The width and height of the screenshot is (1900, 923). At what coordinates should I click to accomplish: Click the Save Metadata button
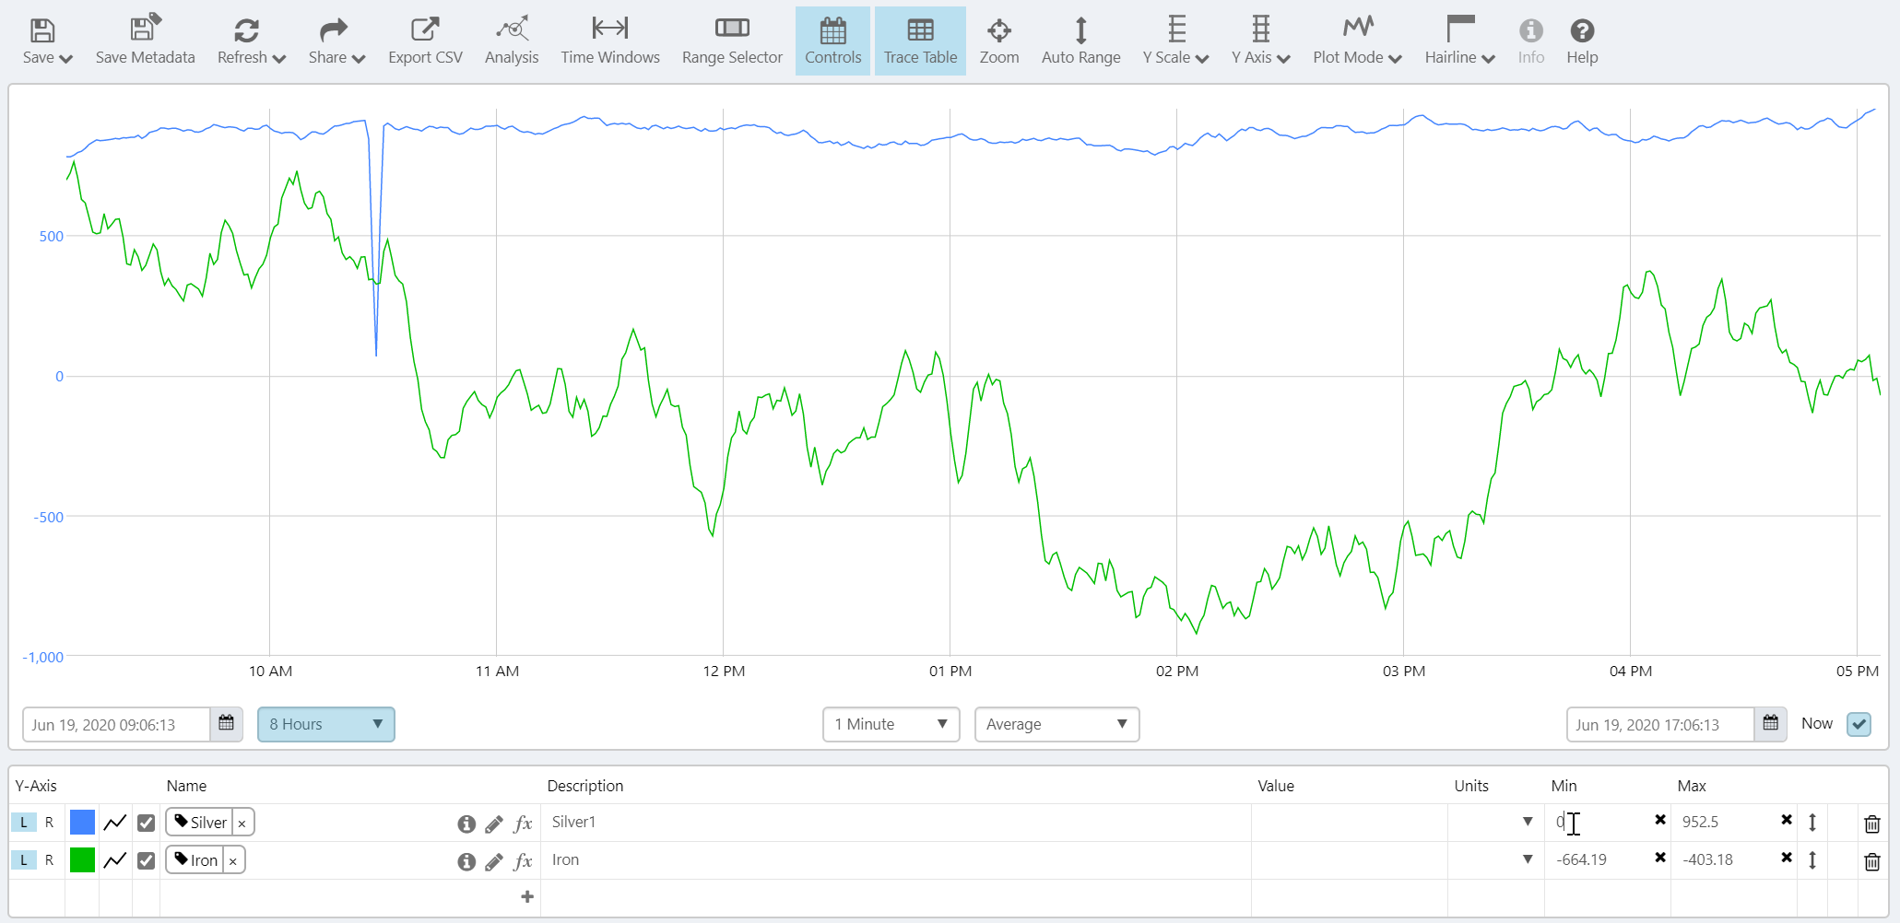coord(145,41)
